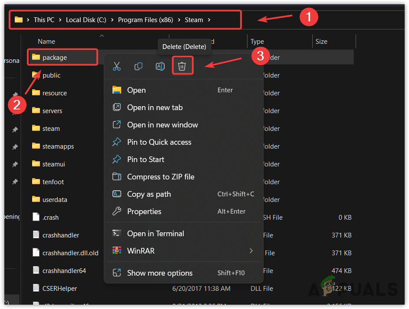Viewport: 409px width, 309px height.
Task: Navigate to Local Disk (C:) breadcrumb
Action: coord(86,20)
